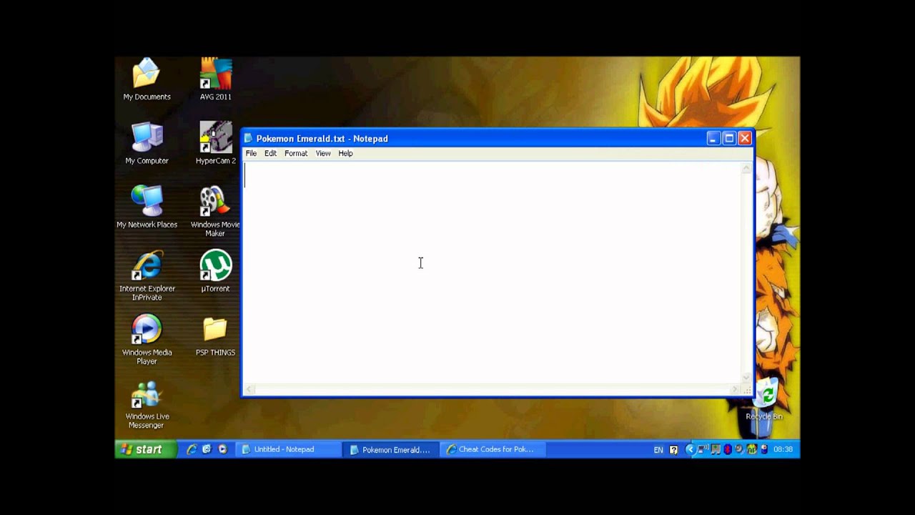This screenshot has width=915, height=515.
Task: Open the AVG 2011 desktop shortcut
Action: point(215,79)
